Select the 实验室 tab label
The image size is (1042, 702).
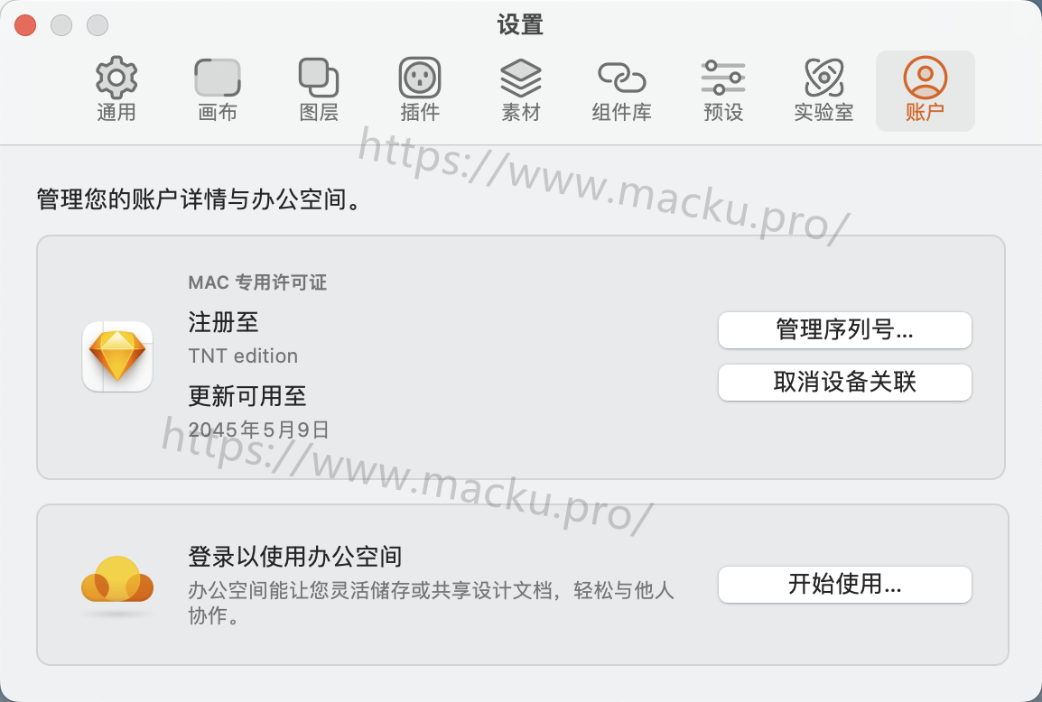[x=824, y=112]
